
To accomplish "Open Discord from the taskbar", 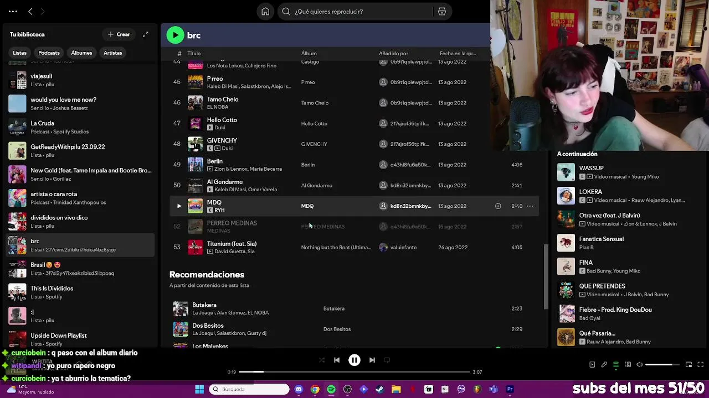I will click(299, 389).
